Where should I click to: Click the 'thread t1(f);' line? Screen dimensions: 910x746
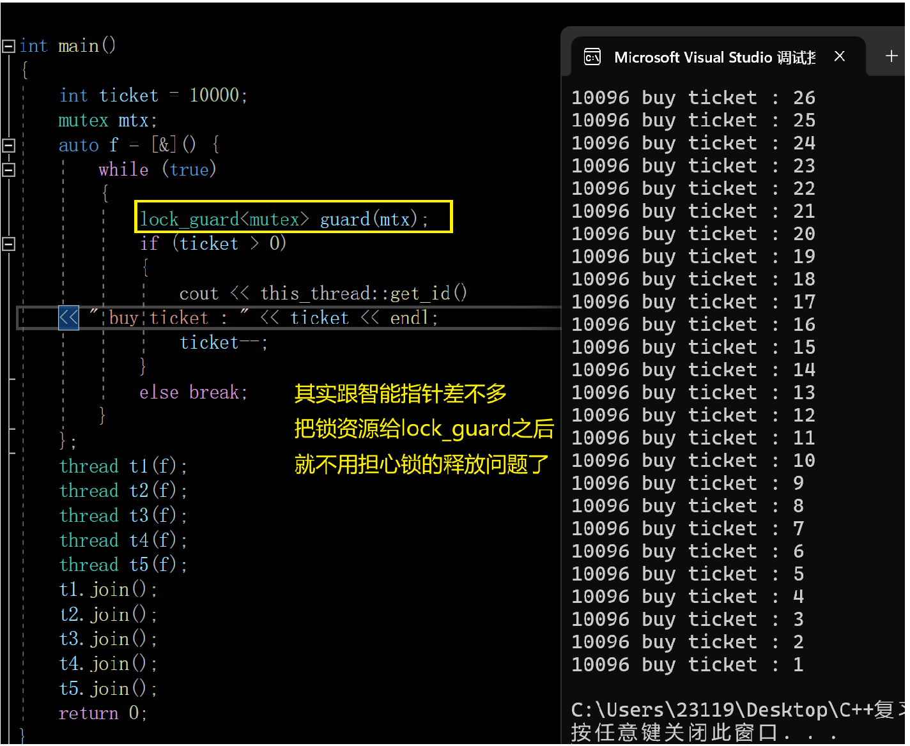click(123, 466)
